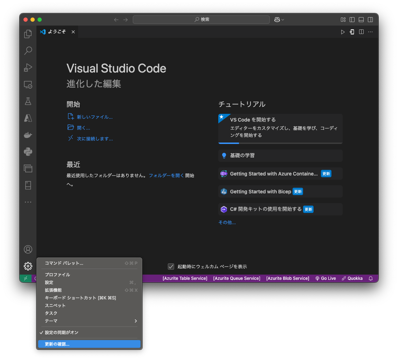Open the Explorer view in activity bar
This screenshot has width=398, height=359.
pyautogui.click(x=28, y=34)
